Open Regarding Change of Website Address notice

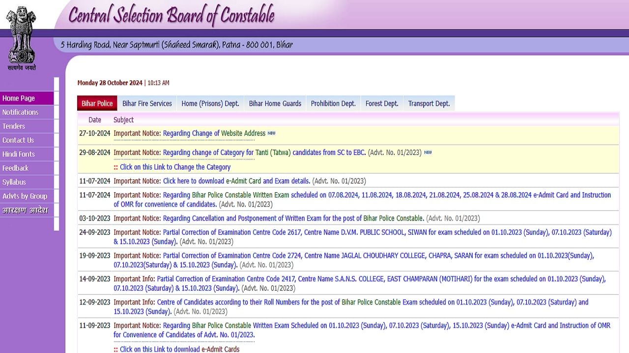(214, 133)
